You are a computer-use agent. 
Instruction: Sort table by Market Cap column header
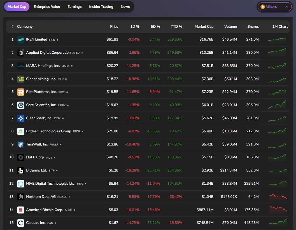click(204, 27)
